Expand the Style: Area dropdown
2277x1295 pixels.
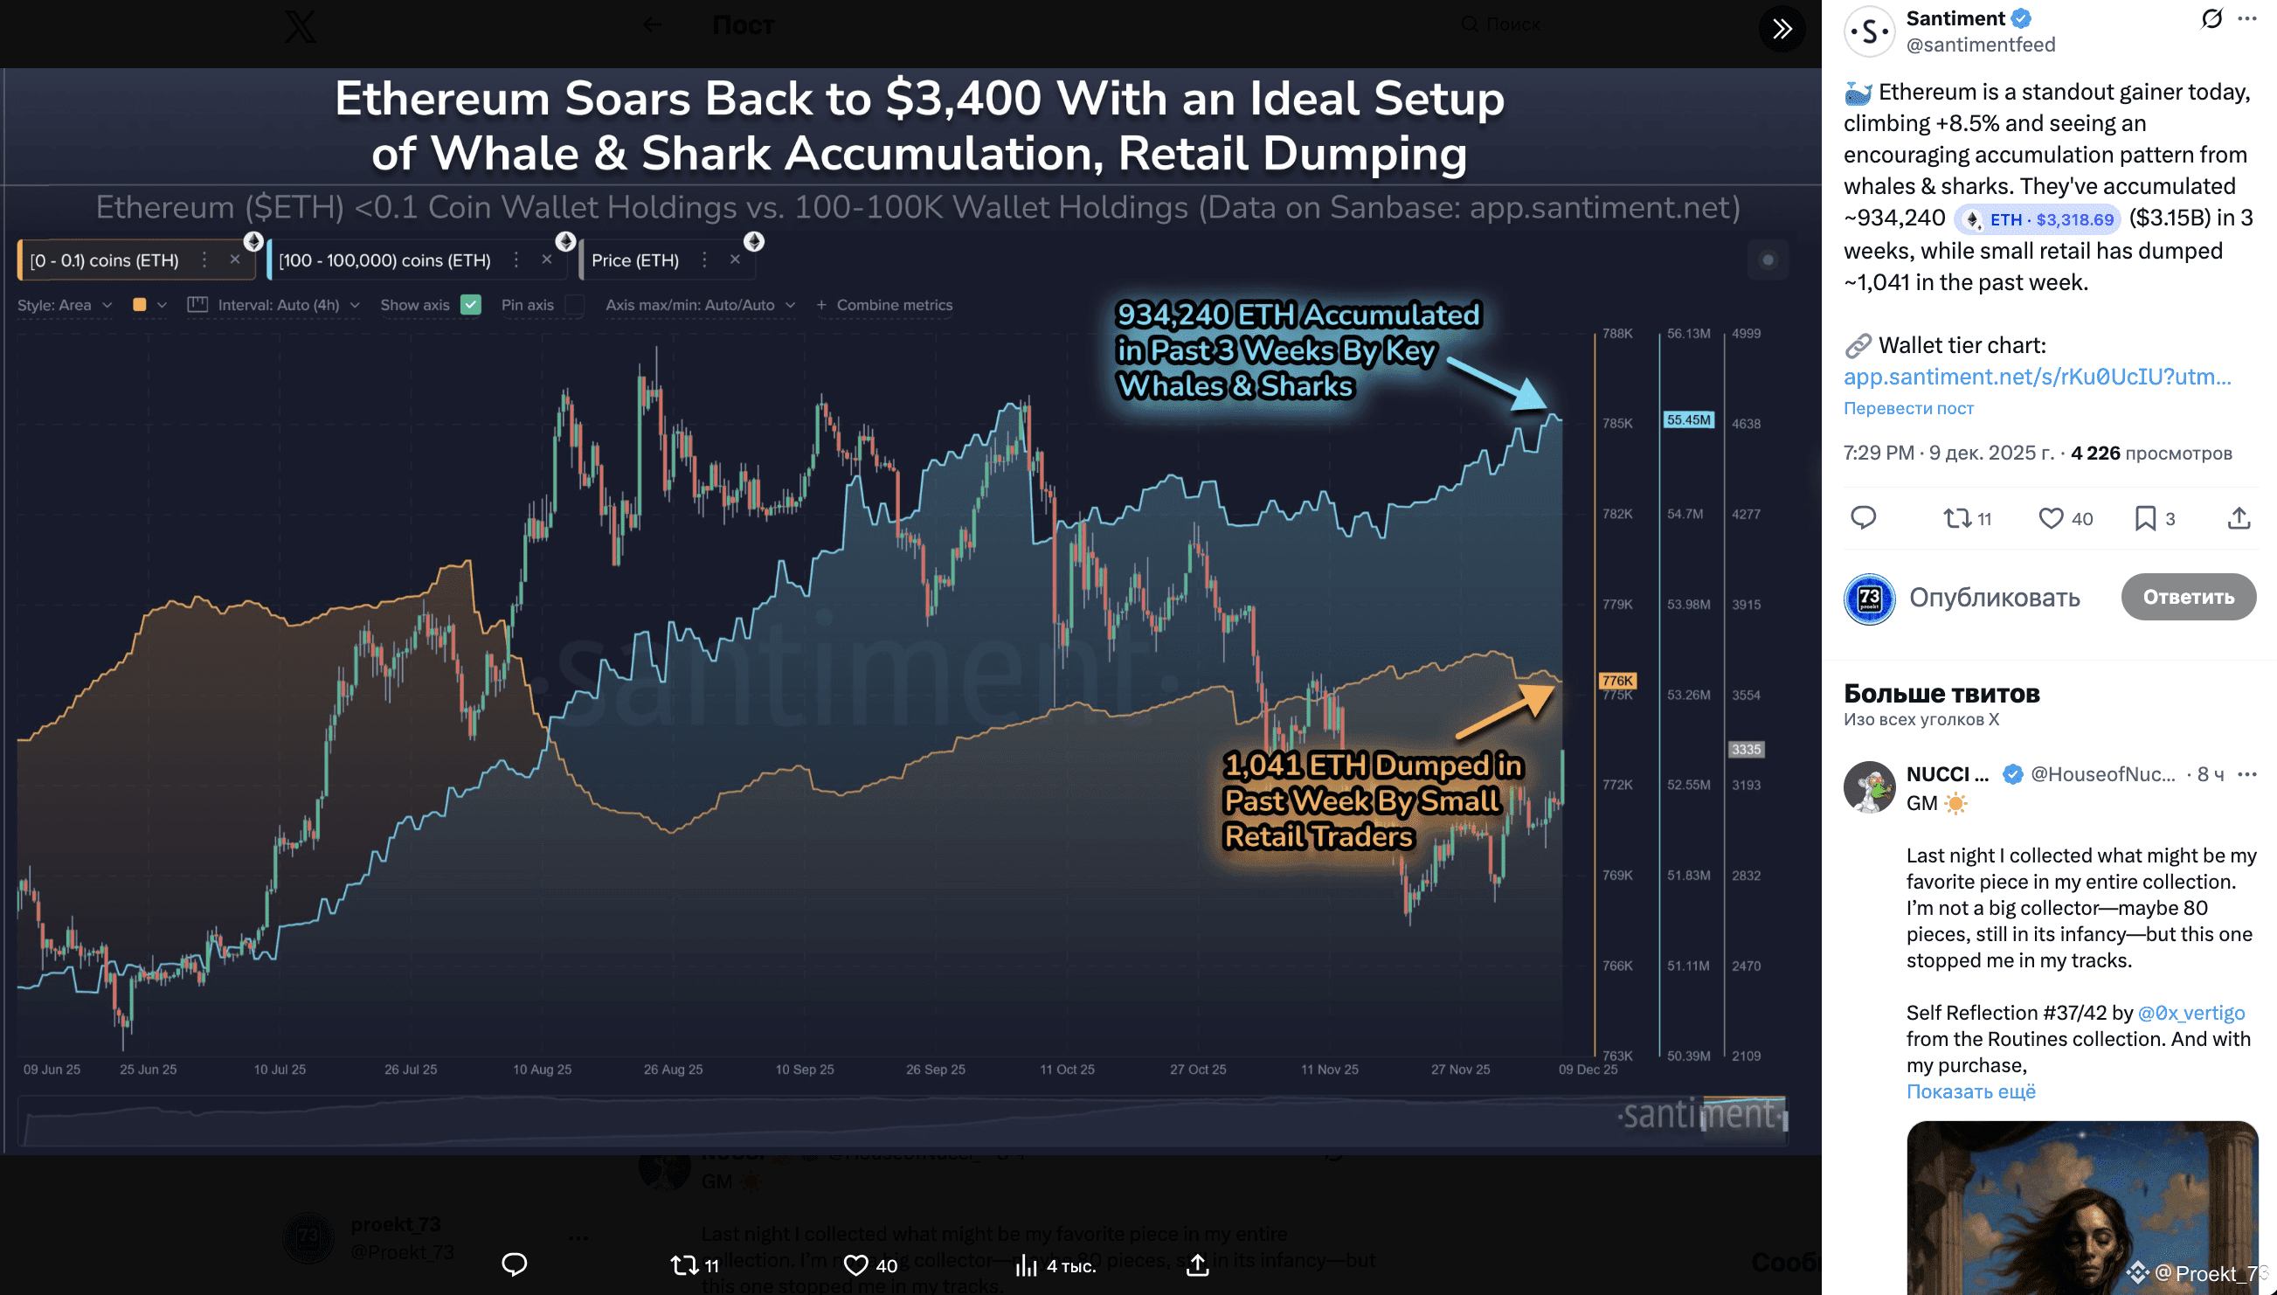coord(64,305)
